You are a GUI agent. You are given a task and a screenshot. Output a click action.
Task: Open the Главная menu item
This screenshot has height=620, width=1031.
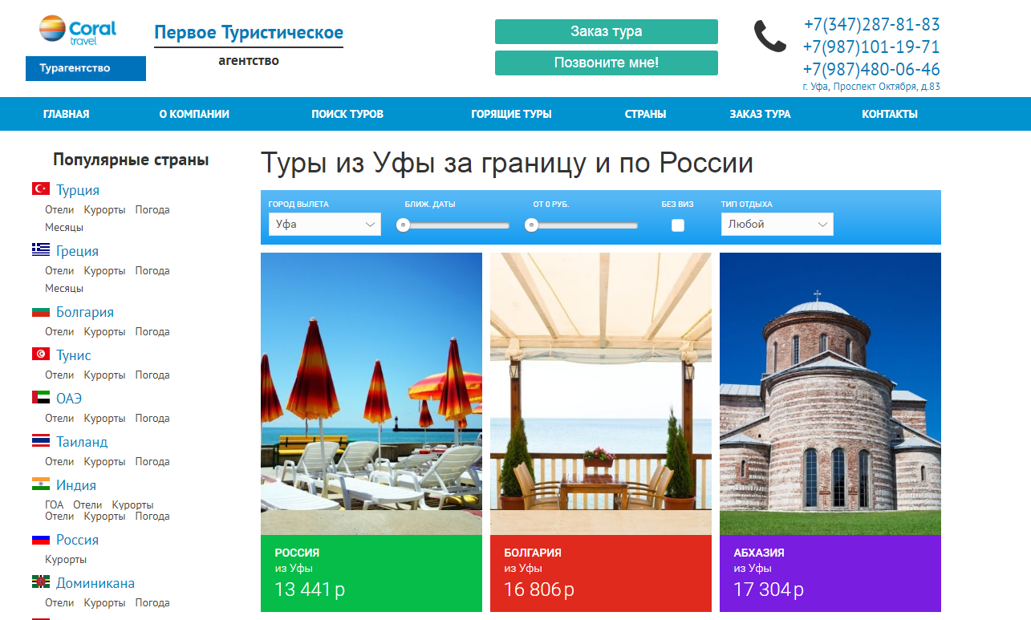(x=67, y=114)
